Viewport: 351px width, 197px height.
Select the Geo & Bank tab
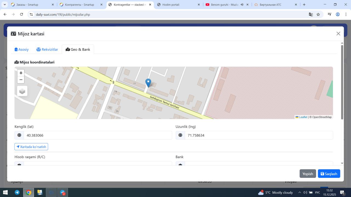pos(78,50)
